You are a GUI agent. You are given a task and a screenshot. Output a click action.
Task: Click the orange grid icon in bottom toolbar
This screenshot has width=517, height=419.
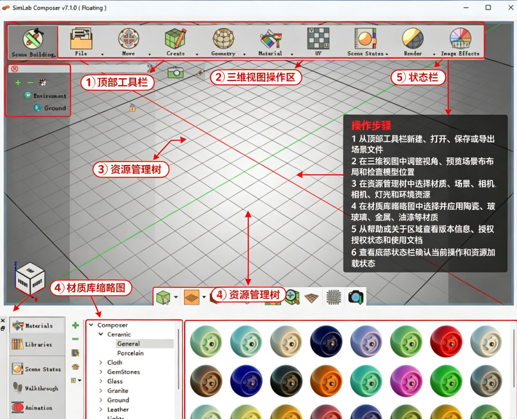[x=192, y=297]
